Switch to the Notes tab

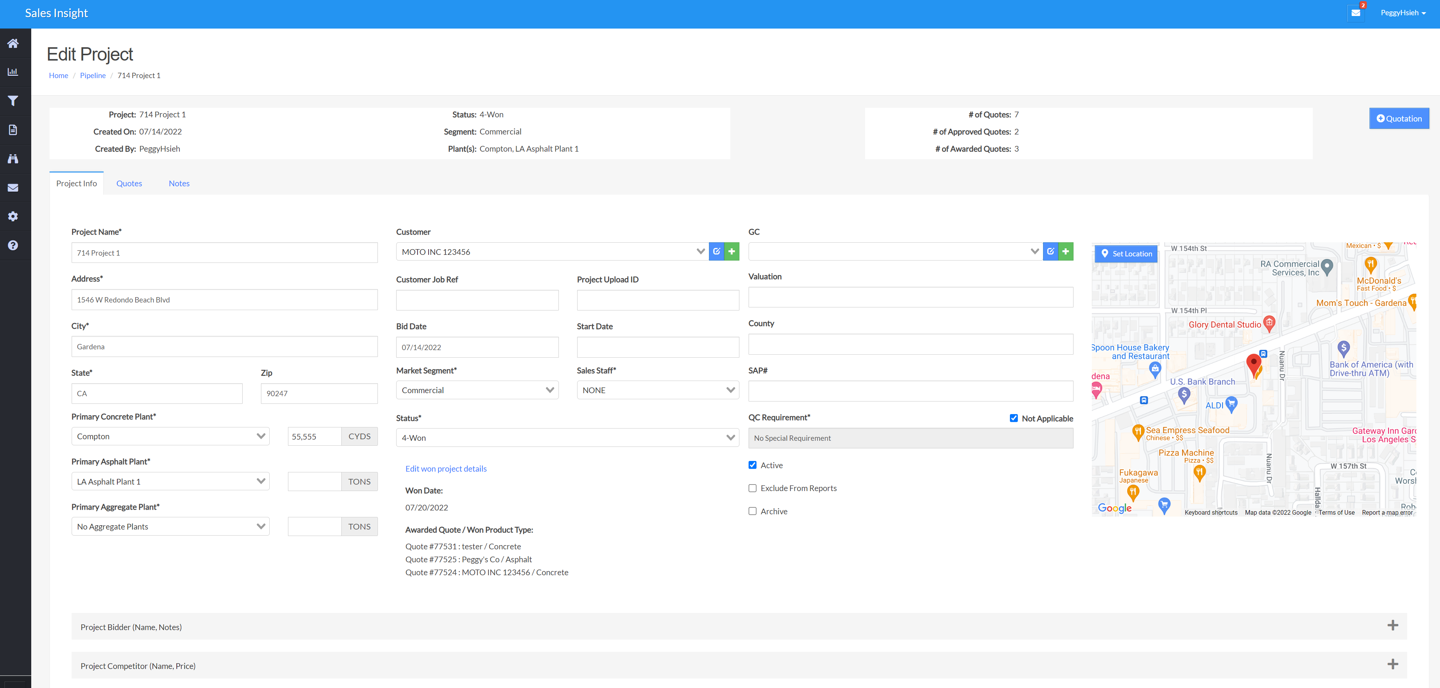(x=179, y=183)
